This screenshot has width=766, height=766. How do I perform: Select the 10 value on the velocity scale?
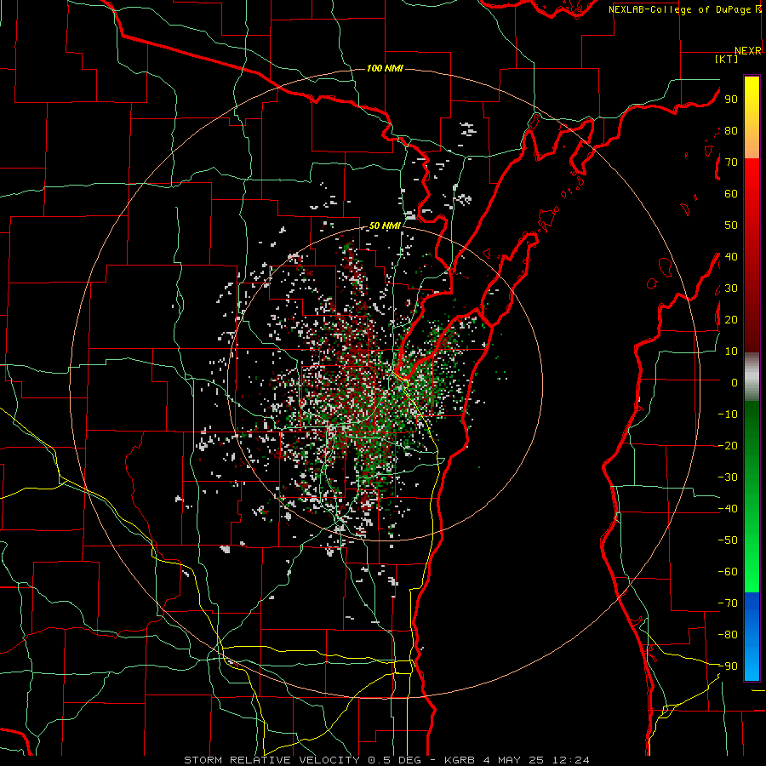pyautogui.click(x=731, y=352)
